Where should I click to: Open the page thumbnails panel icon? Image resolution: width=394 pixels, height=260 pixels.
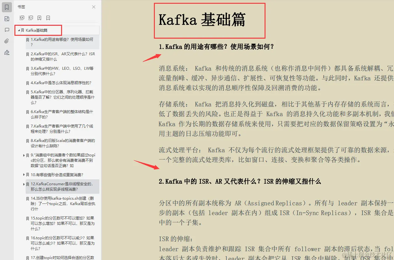tap(7, 19)
